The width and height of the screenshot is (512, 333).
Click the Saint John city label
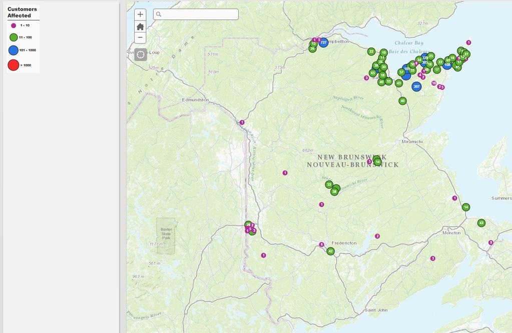376,310
